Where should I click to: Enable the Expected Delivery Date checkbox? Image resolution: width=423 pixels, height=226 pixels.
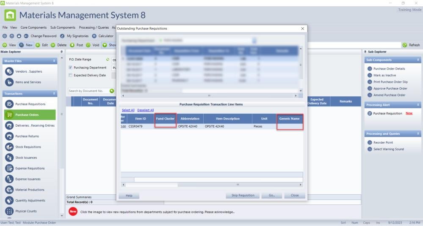click(x=70, y=75)
